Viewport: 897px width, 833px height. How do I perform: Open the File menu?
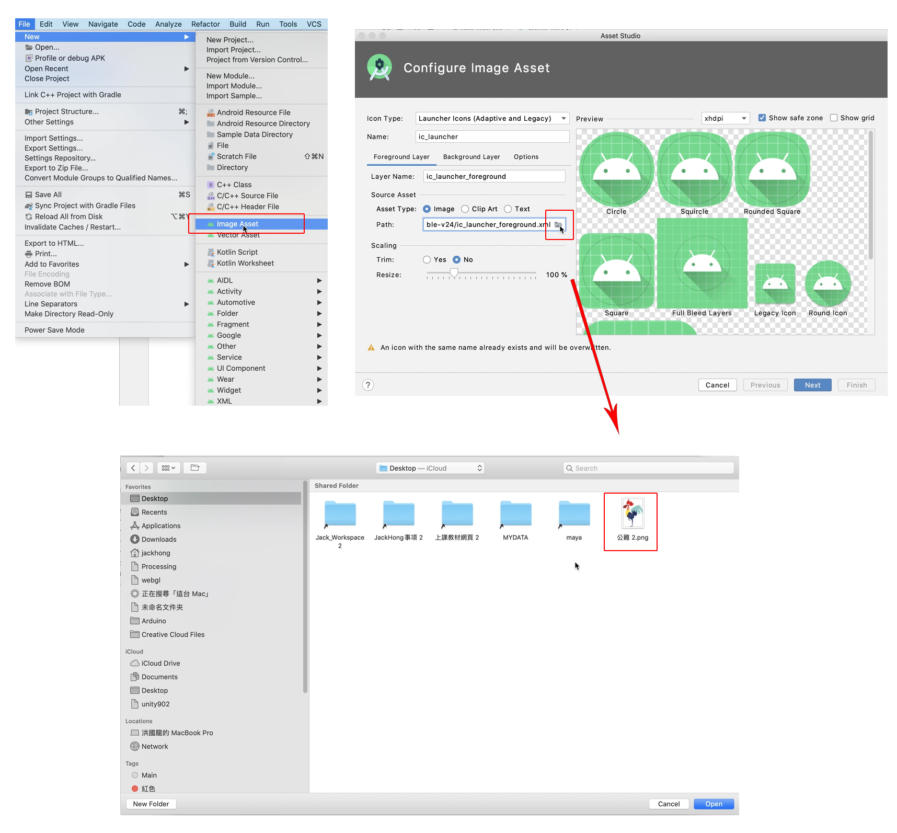tap(25, 24)
